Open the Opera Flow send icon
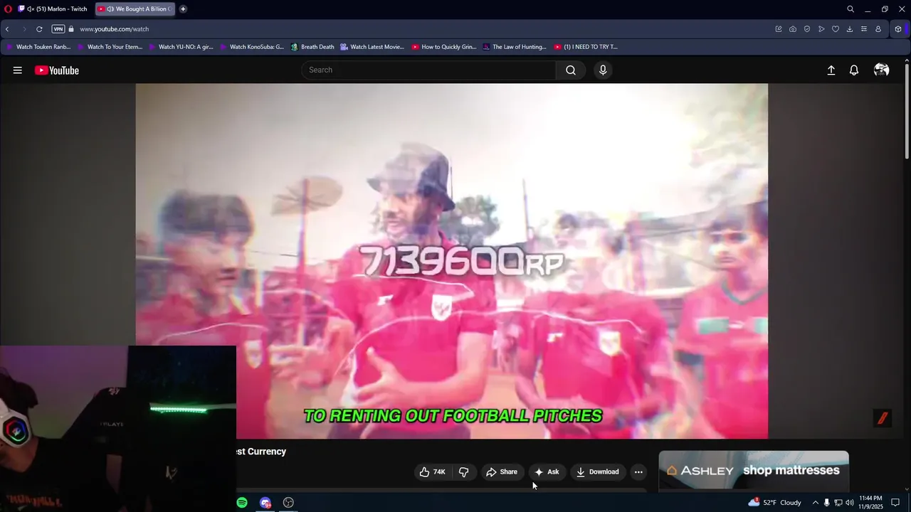Viewport: 911px width, 512px height. (821, 29)
